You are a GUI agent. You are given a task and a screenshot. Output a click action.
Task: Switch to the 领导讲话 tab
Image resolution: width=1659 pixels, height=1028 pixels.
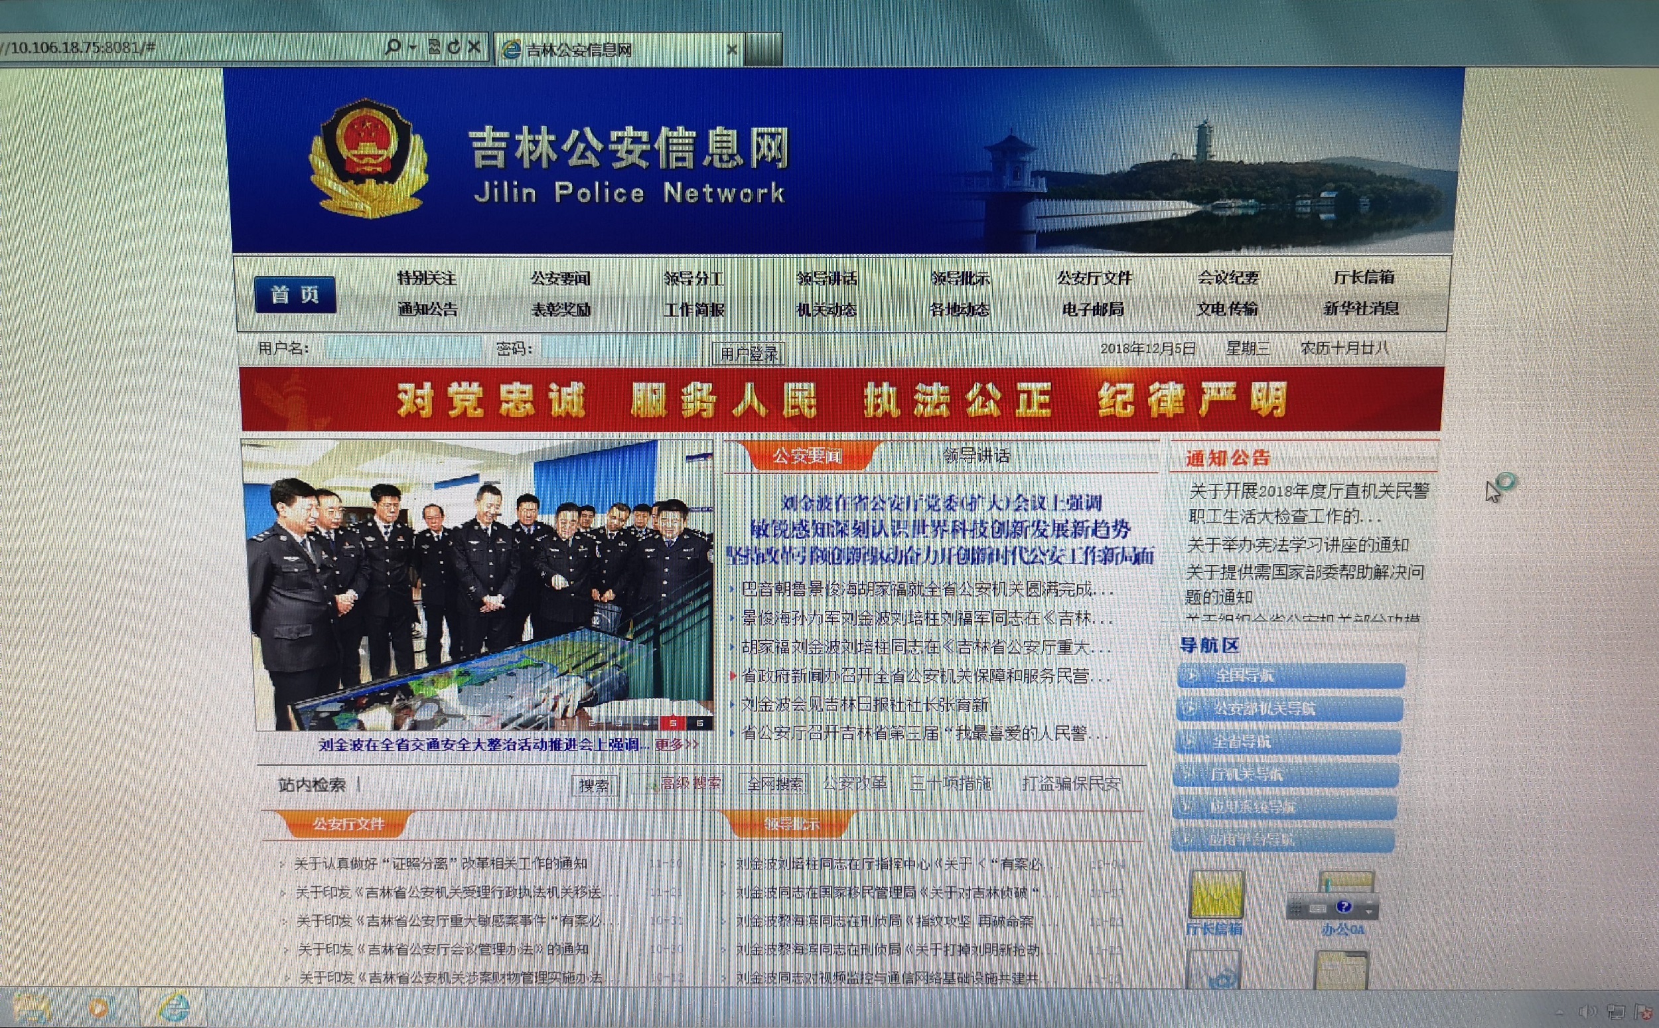pos(976,455)
